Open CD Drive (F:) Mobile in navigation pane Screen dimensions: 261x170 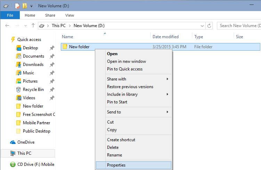click(36, 164)
